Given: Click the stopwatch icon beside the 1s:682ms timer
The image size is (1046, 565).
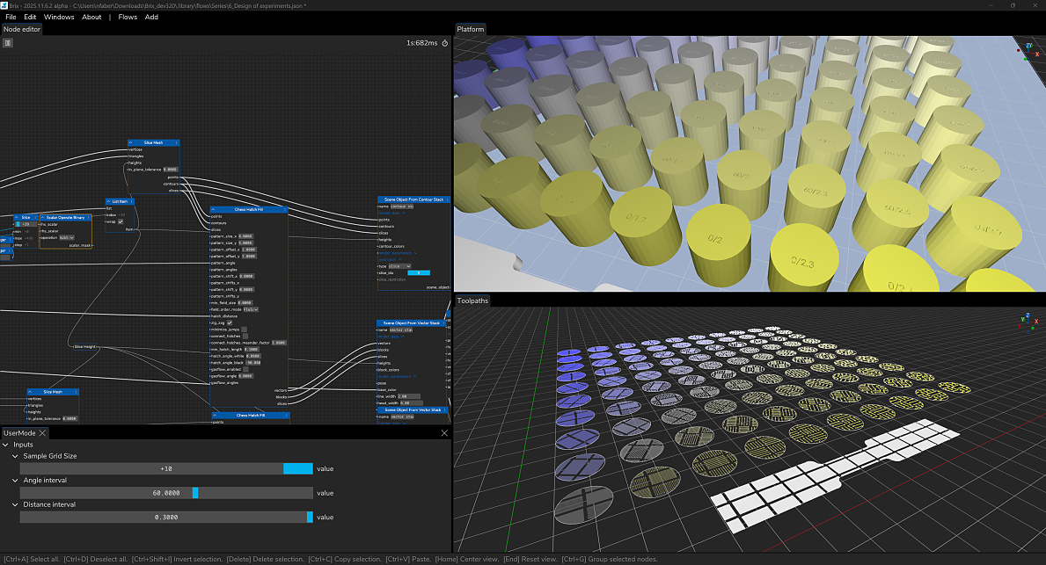Looking at the screenshot, I should [x=444, y=42].
